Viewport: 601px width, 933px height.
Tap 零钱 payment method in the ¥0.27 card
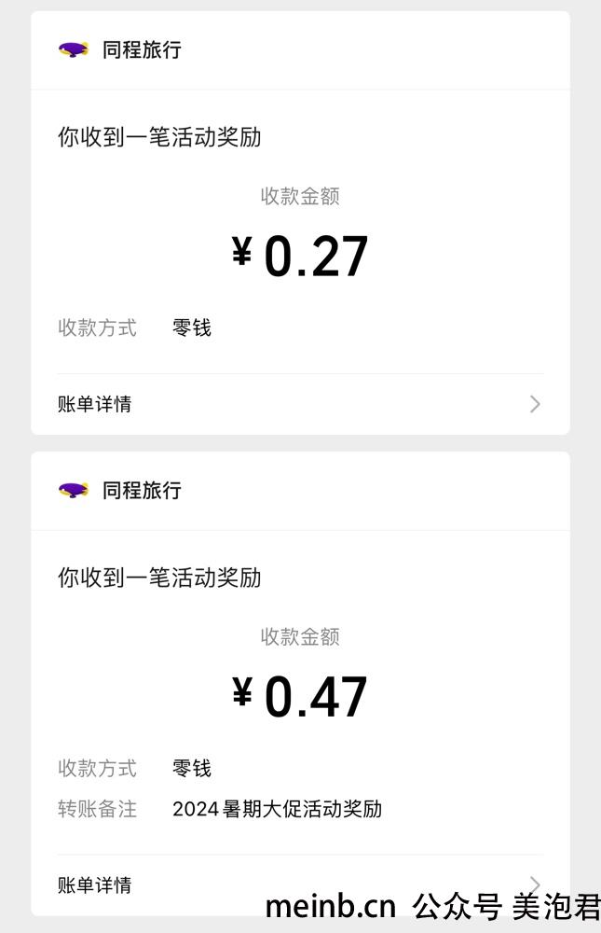[192, 327]
